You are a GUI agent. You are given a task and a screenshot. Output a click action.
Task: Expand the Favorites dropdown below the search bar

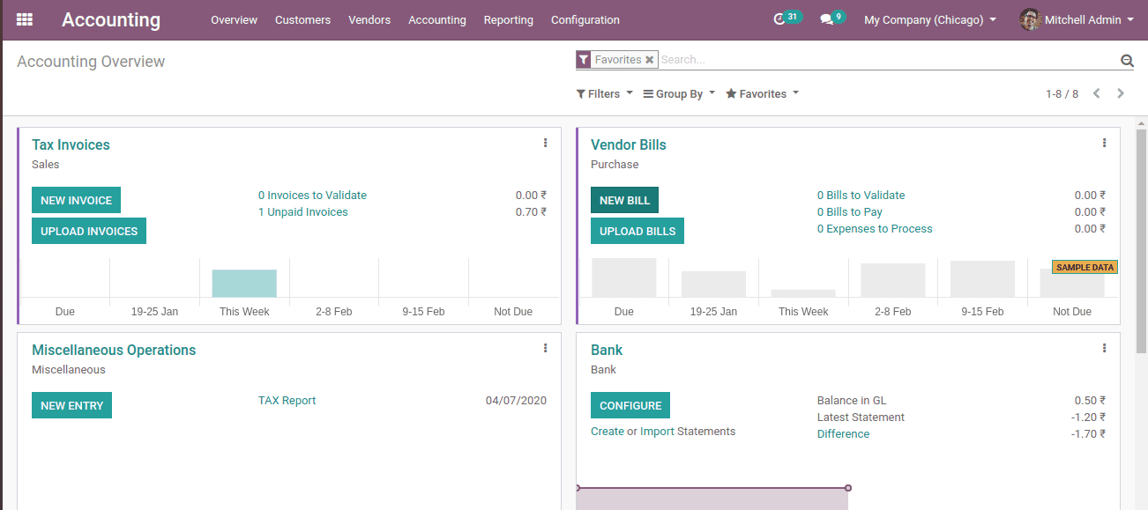(762, 93)
